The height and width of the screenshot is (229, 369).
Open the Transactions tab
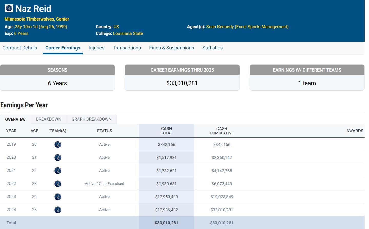(127, 48)
